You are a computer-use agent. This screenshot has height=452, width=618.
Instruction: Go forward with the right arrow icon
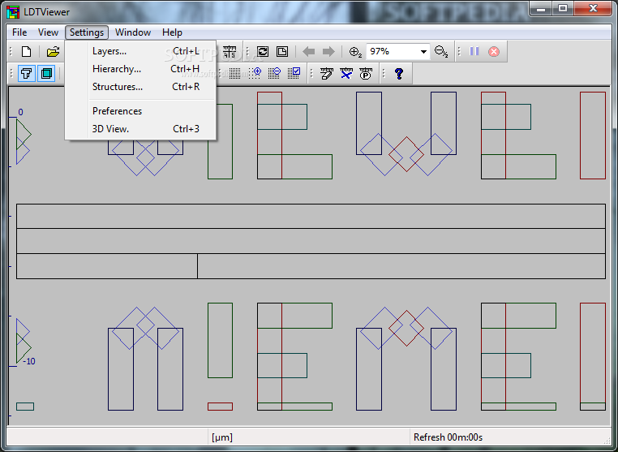tap(328, 52)
